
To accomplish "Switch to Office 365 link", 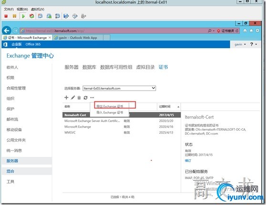I will [33, 44].
